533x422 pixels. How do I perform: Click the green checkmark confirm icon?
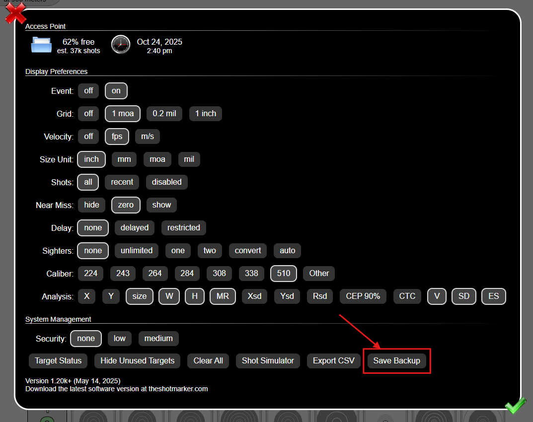516,406
